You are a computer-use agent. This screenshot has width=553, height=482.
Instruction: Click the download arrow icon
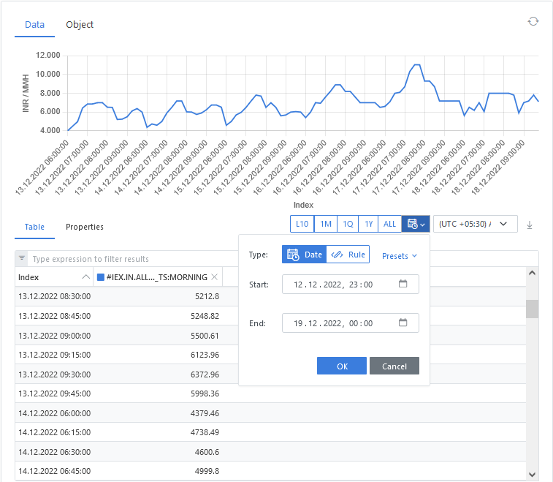pos(530,225)
